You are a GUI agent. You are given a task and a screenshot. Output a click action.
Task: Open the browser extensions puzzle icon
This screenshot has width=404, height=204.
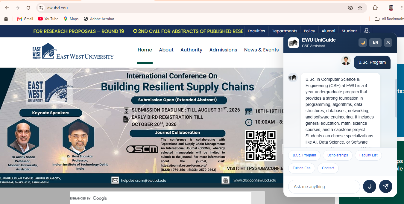[375, 8]
